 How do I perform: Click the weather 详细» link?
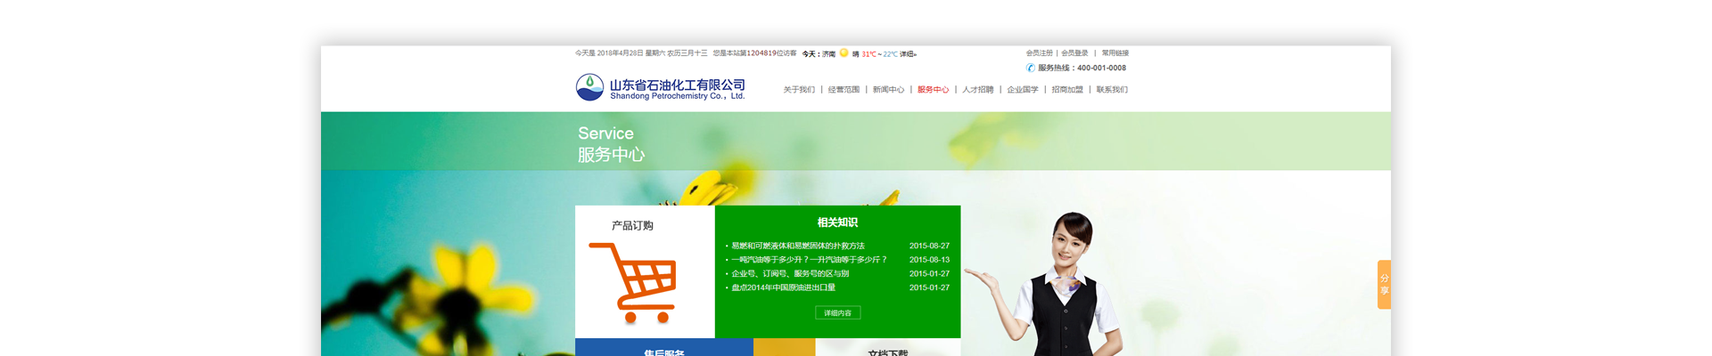tap(908, 54)
